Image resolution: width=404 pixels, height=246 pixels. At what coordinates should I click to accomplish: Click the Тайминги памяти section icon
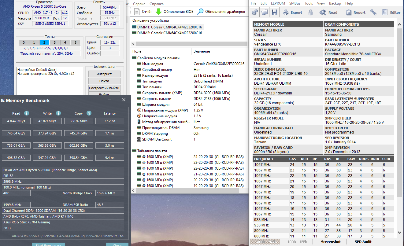click(x=134, y=151)
